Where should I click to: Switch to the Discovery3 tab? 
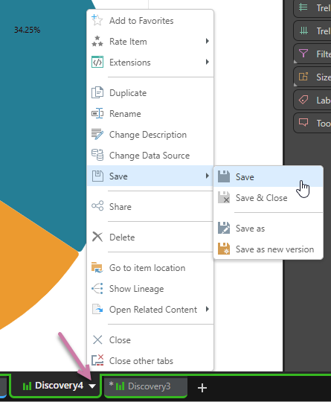(x=146, y=386)
